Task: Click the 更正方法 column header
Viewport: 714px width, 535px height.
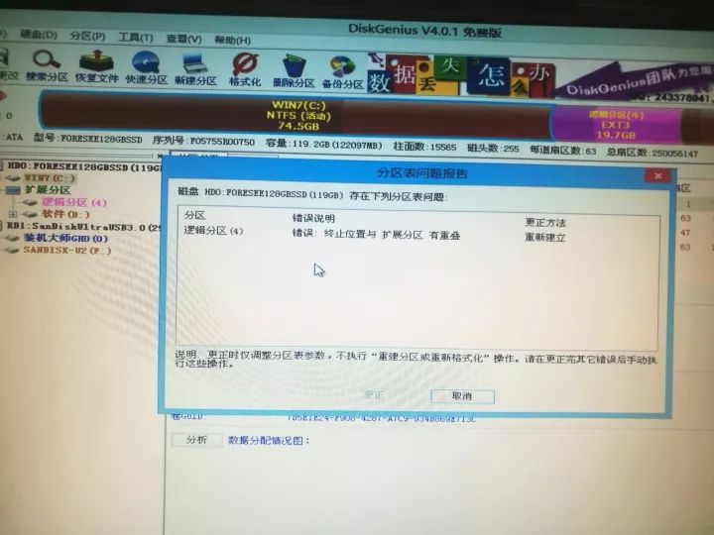Action: click(x=545, y=223)
